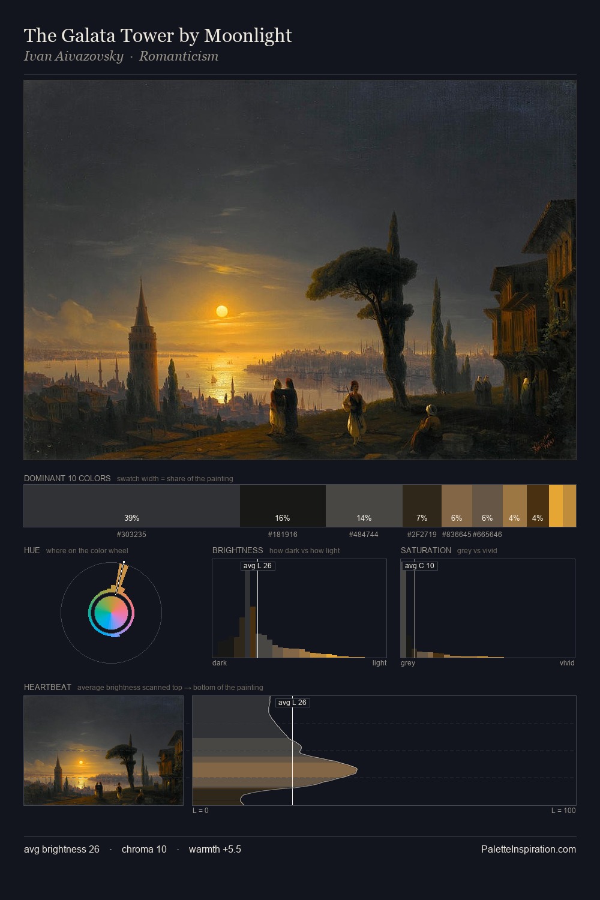Click the artist name "Ivan Aivazovsky"
This screenshot has width=600, height=900.
[73, 56]
